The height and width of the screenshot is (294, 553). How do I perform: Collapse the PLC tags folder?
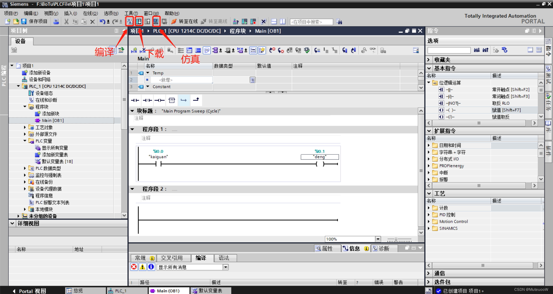tap(25, 141)
